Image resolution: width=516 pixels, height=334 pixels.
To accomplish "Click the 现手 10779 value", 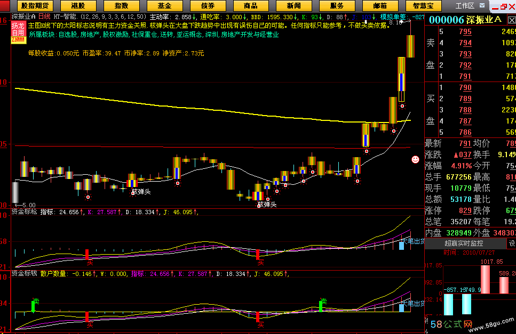I will pos(461,188).
